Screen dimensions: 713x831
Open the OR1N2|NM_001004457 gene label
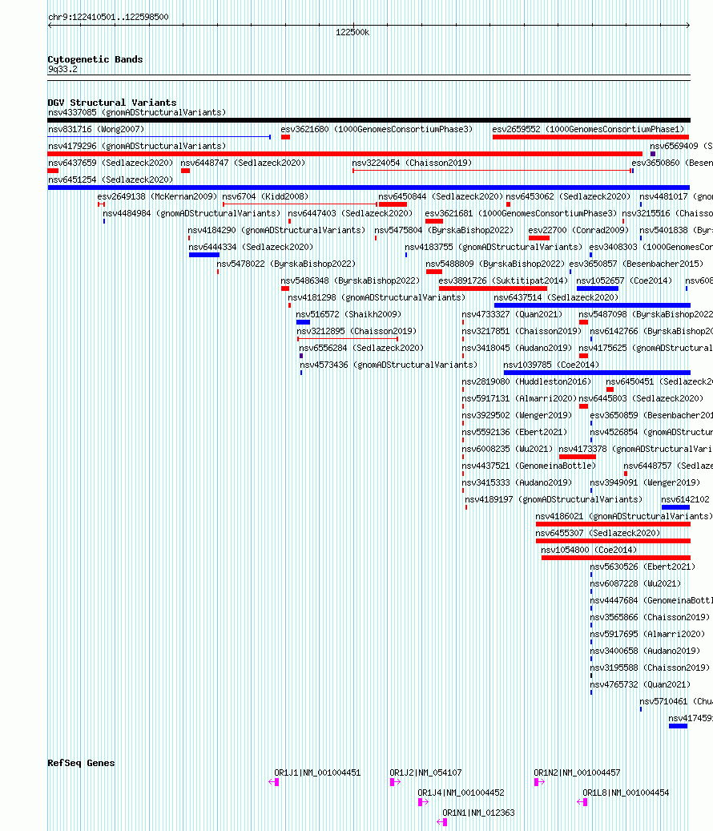pos(577,773)
